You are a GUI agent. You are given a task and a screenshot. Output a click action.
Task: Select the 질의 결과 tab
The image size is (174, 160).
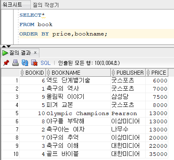point(20,53)
